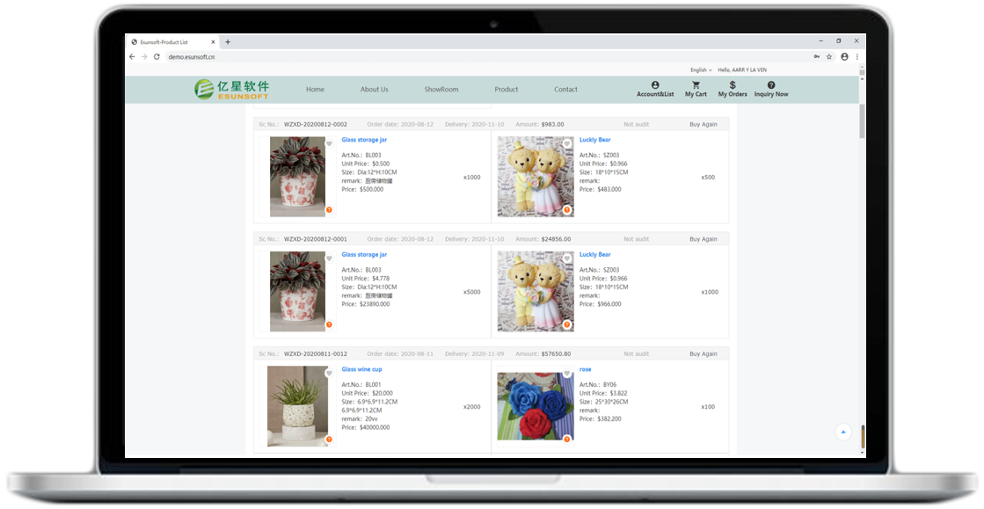Screen dimensions: 984x509
Task: Toggle heart on rose product
Action: (566, 374)
